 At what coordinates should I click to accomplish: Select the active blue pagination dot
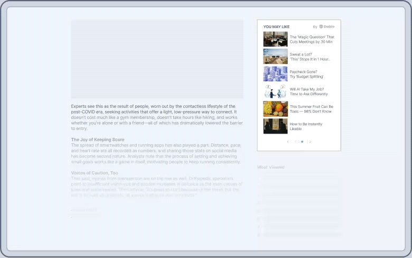pyautogui.click(x=302, y=142)
